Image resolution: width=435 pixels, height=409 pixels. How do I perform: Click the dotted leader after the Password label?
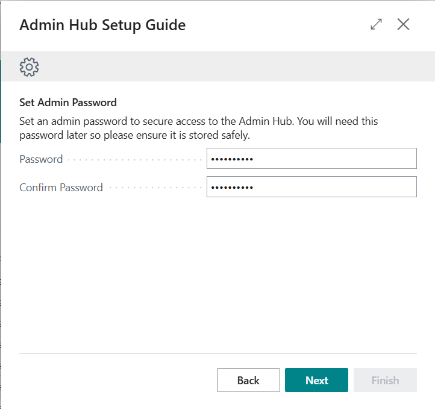click(134, 160)
